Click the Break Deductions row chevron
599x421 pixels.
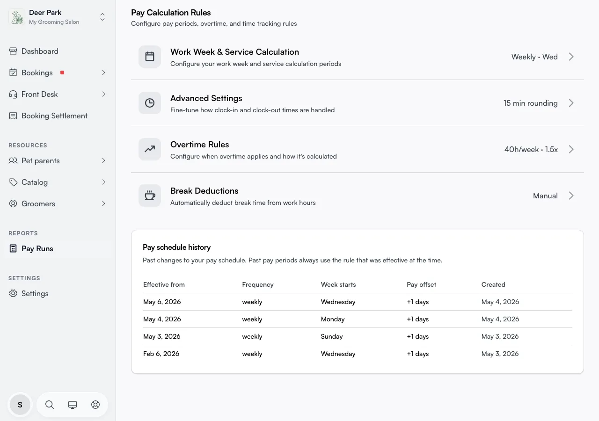pos(571,196)
